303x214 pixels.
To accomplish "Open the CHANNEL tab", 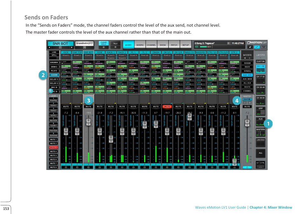I will point(151,45).
